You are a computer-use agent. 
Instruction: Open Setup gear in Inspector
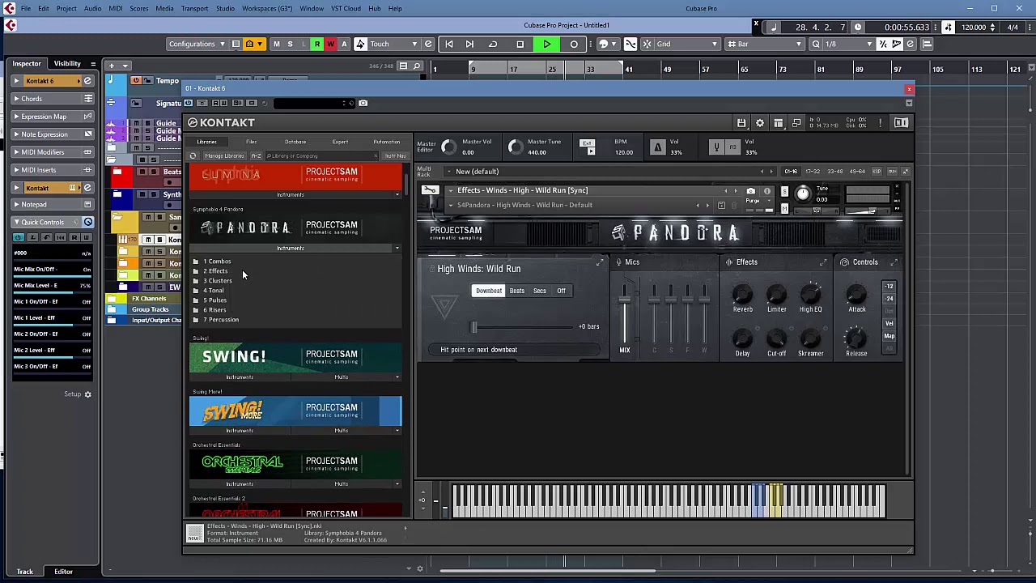click(x=87, y=394)
